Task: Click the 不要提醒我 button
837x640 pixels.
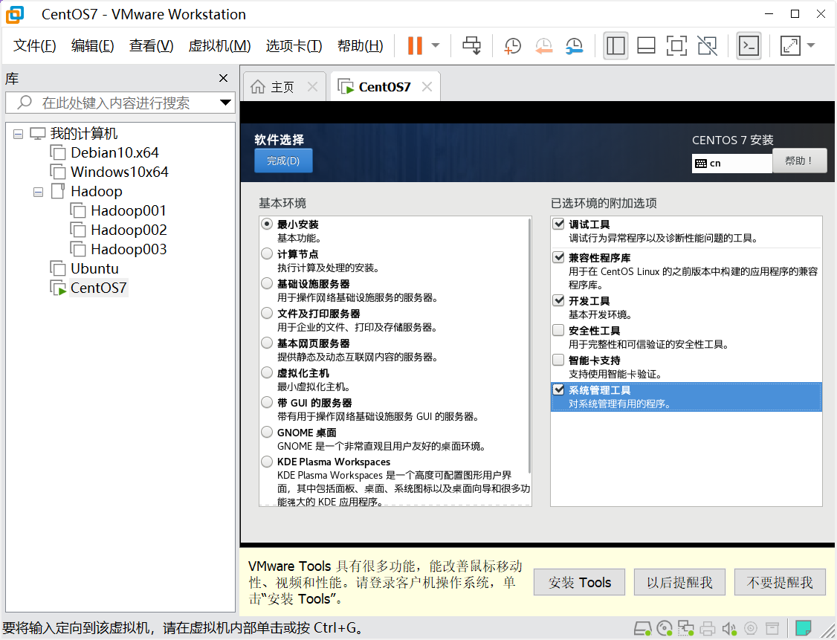Action: (780, 582)
